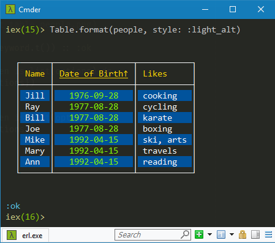
Task: Create new console with green plus icon
Action: pos(199,234)
